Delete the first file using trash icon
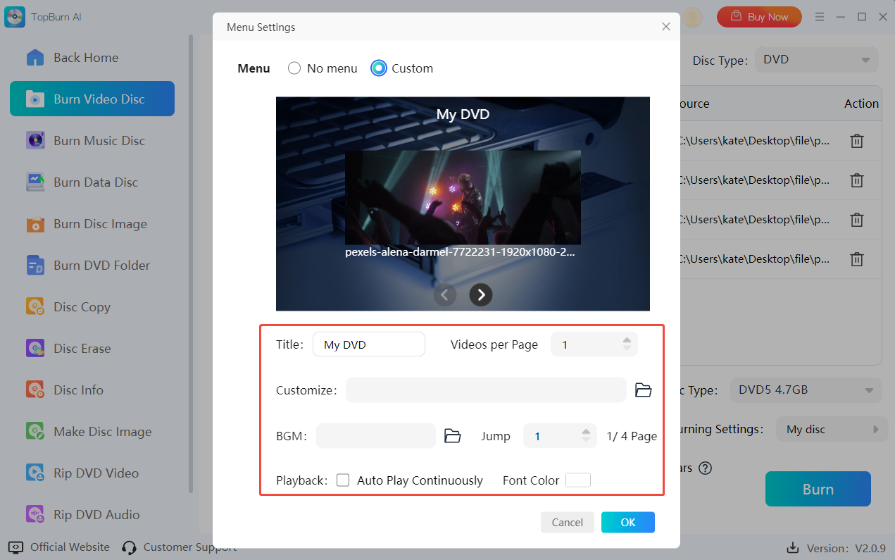895x560 pixels. pyautogui.click(x=856, y=141)
